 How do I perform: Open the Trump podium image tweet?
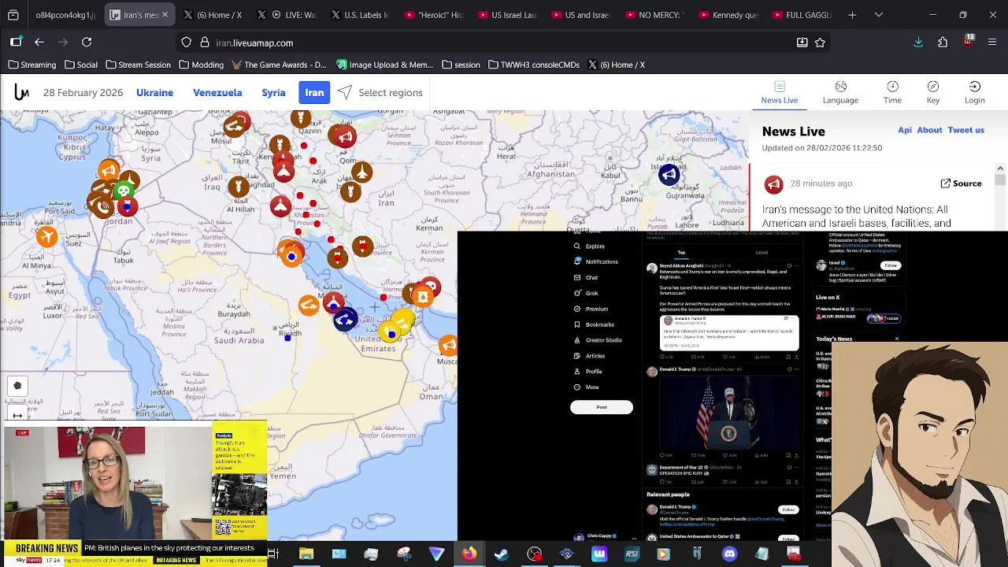point(729,413)
